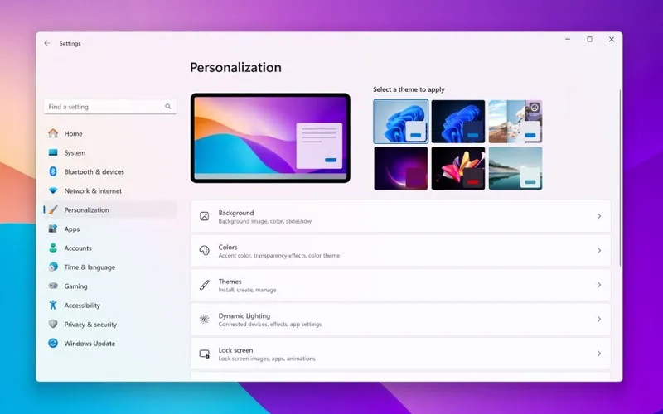The image size is (663, 414).
Task: Click the Accounts person icon
Action: [x=53, y=248]
